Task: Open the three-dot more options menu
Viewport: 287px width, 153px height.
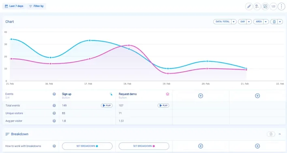Action: (x=281, y=6)
